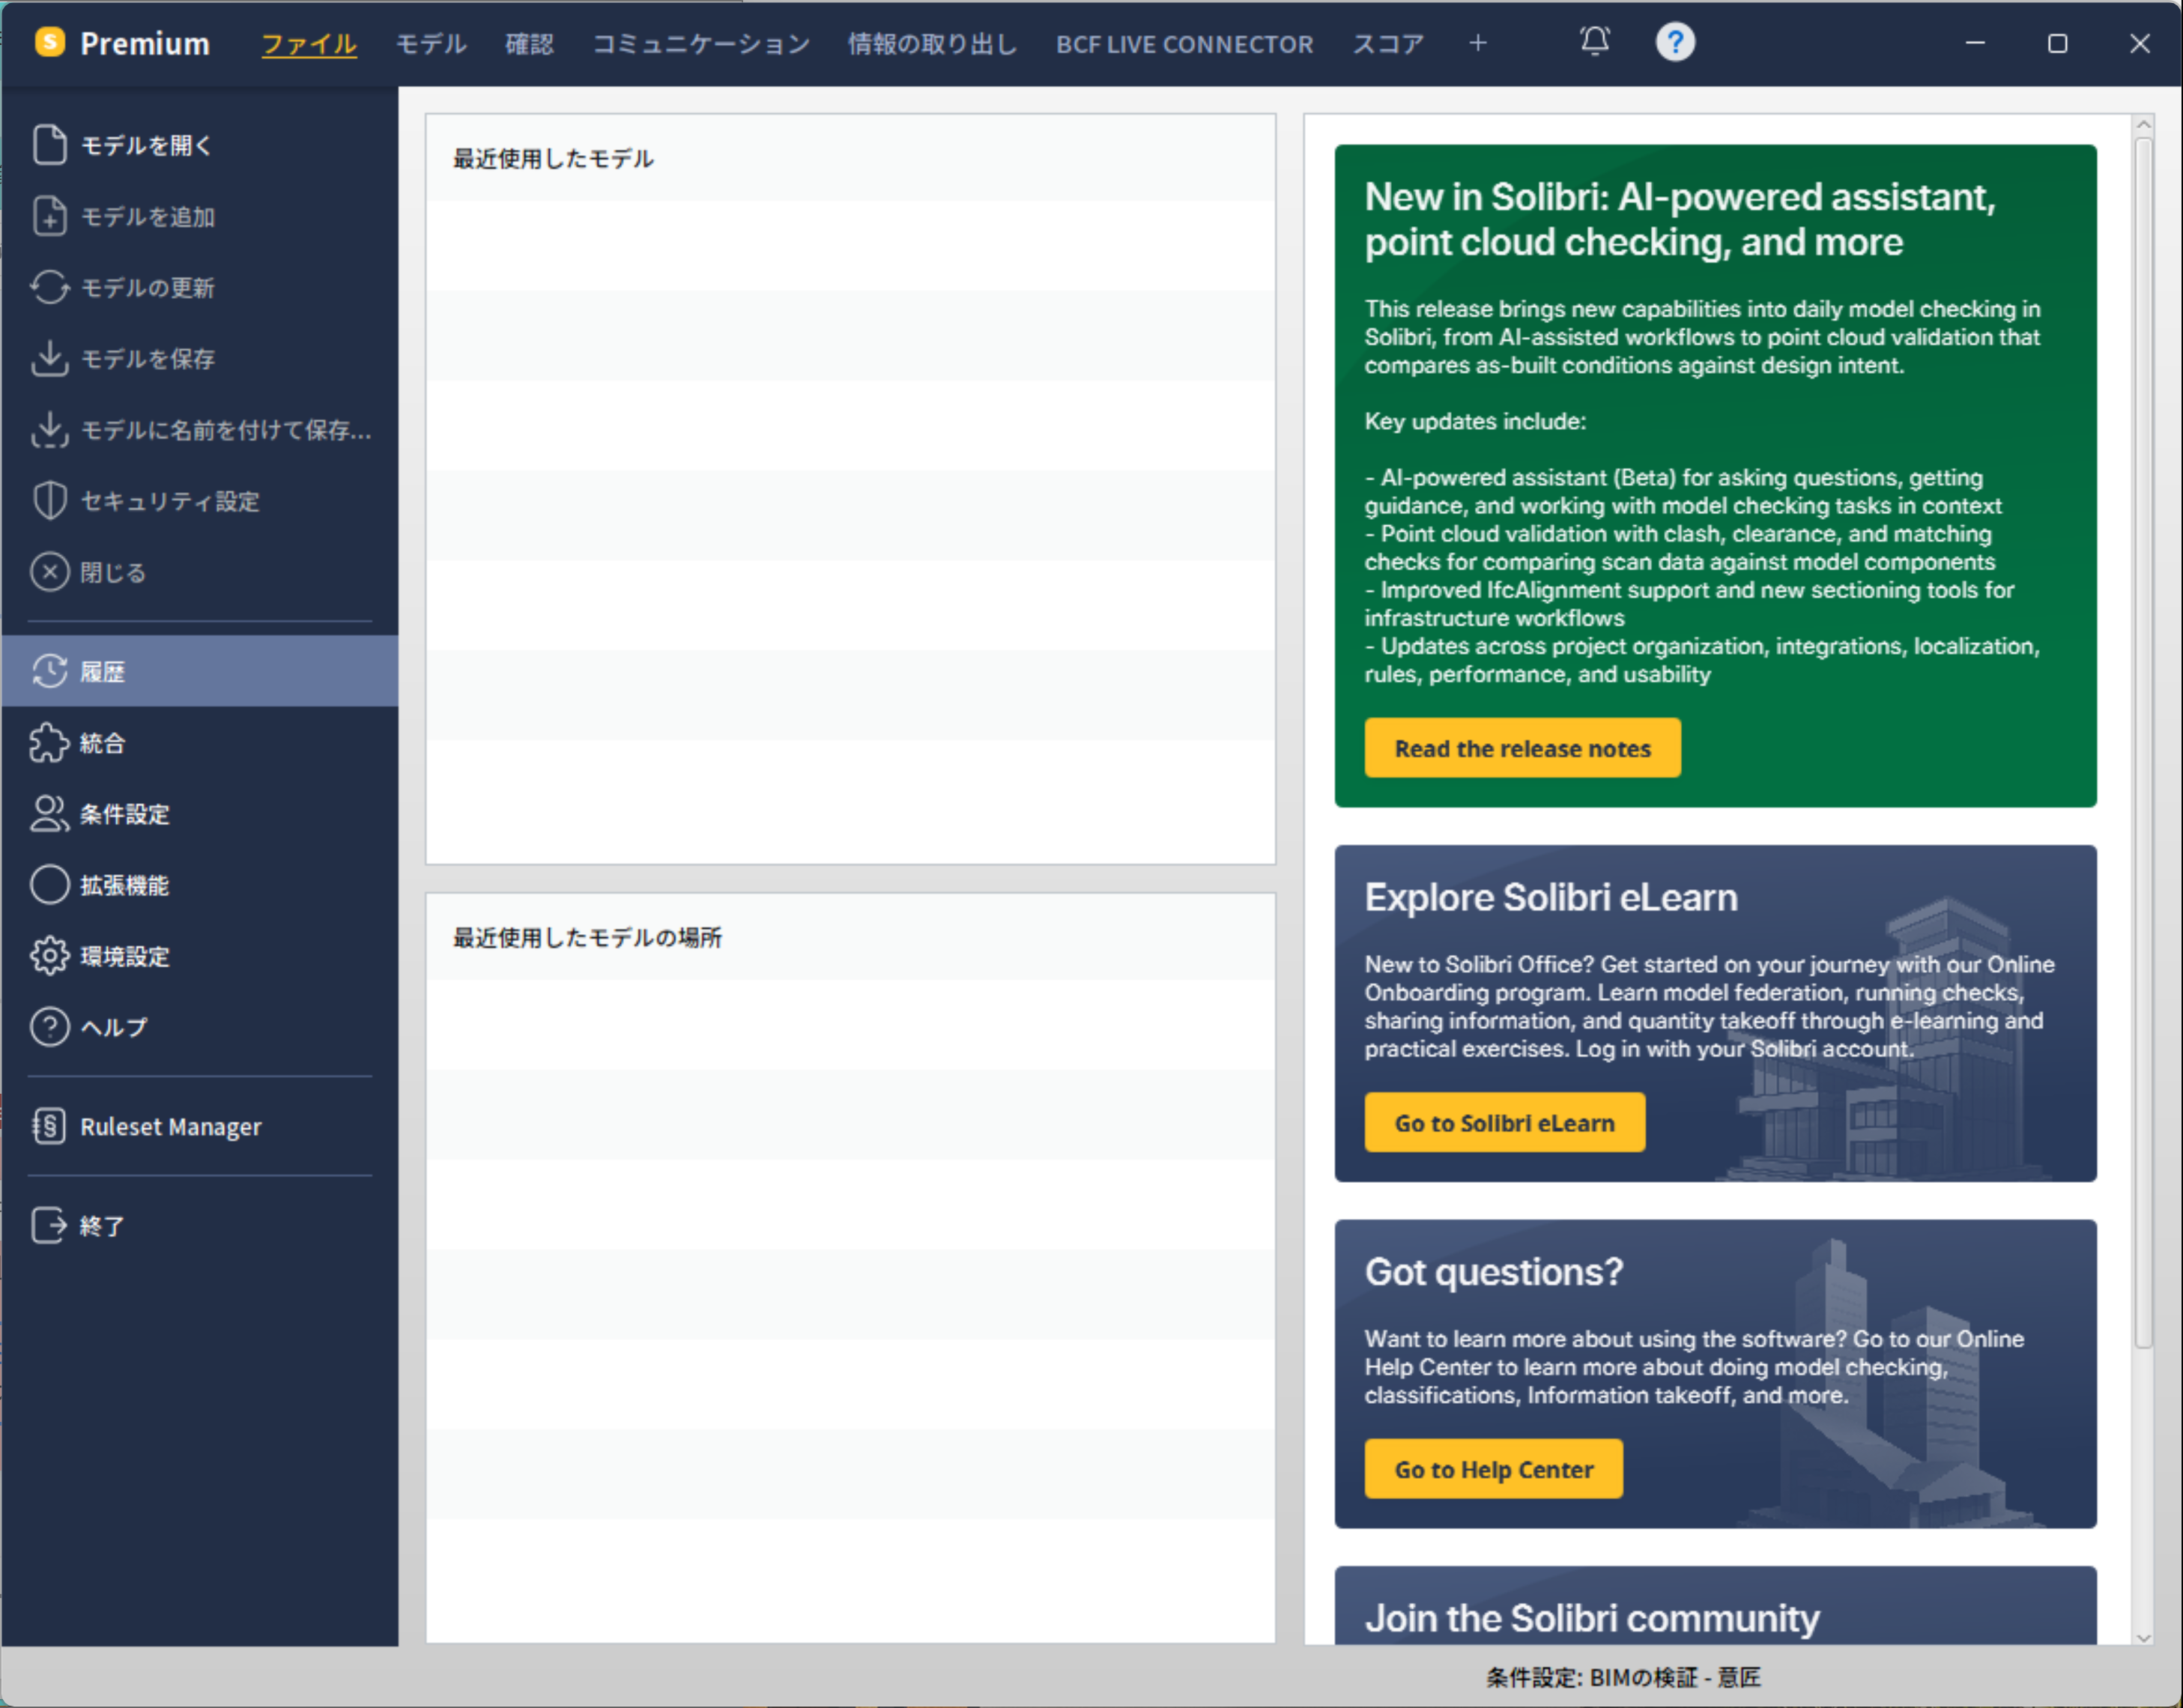2183x1708 pixels.
Task: Open ヘルプ menu label
Action: [114, 1026]
